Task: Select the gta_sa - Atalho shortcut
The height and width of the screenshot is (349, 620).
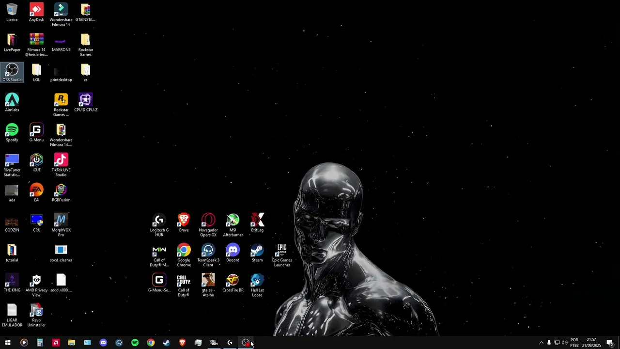Action: [208, 286]
